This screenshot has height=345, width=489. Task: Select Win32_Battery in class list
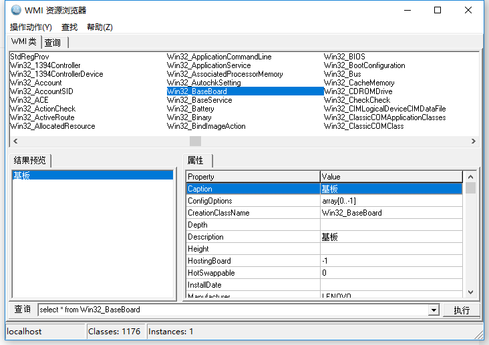(x=190, y=109)
